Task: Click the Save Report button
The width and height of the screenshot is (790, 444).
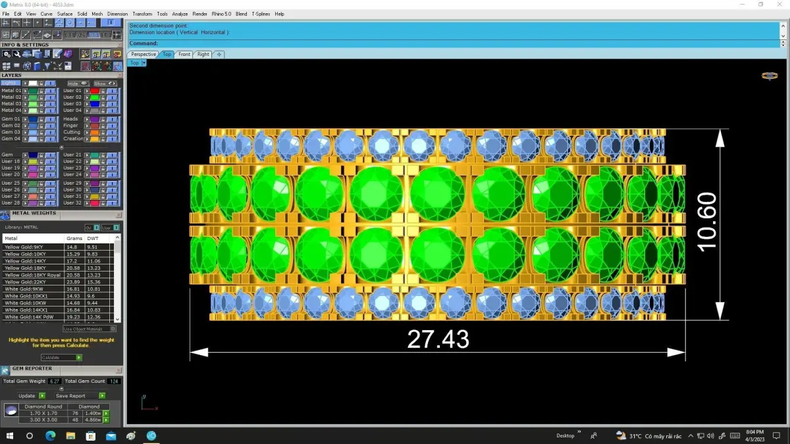Action: [x=80, y=395]
